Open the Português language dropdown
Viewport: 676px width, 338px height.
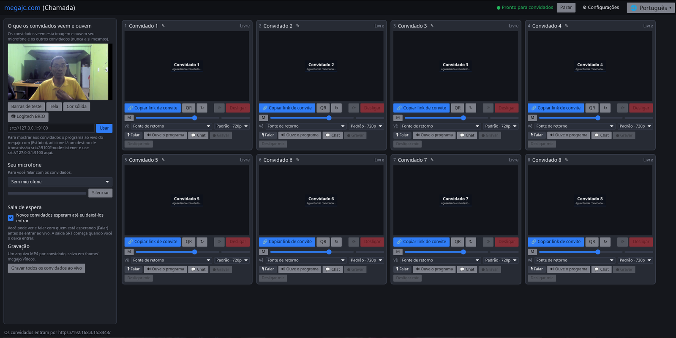tap(651, 8)
